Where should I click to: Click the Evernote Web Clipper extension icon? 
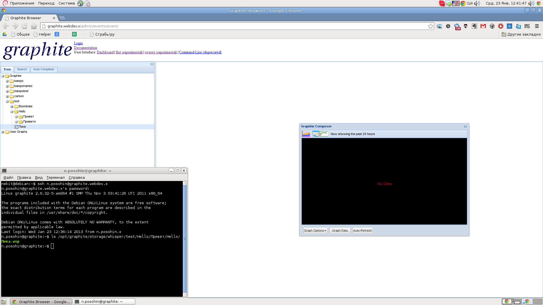[x=474, y=26]
